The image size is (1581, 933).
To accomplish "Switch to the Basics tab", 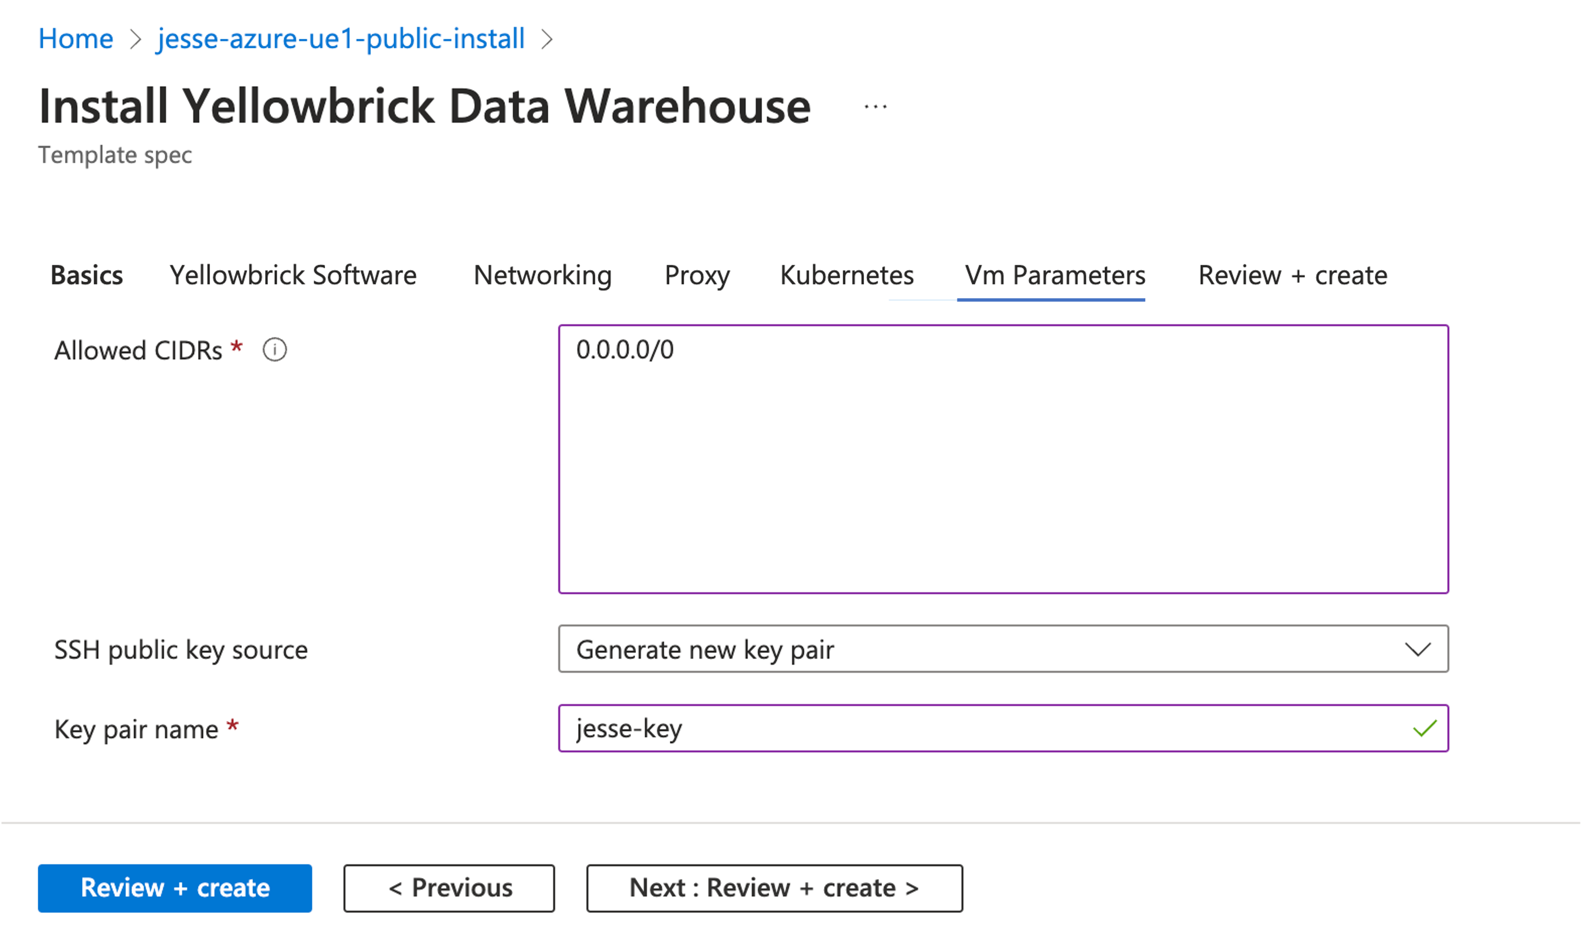I will (x=87, y=276).
